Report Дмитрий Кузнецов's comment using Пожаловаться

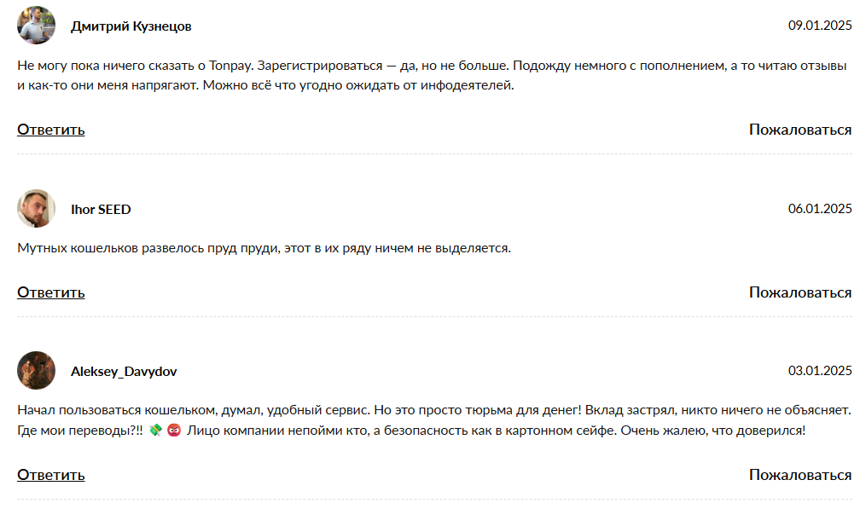pyautogui.click(x=800, y=130)
